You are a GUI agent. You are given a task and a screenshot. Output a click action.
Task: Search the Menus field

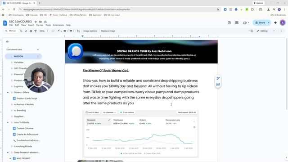coord(11,31)
